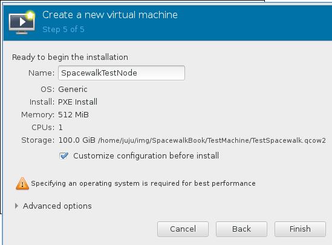
Task: Click the 100.0 GiB storage size value
Action: tap(77, 140)
